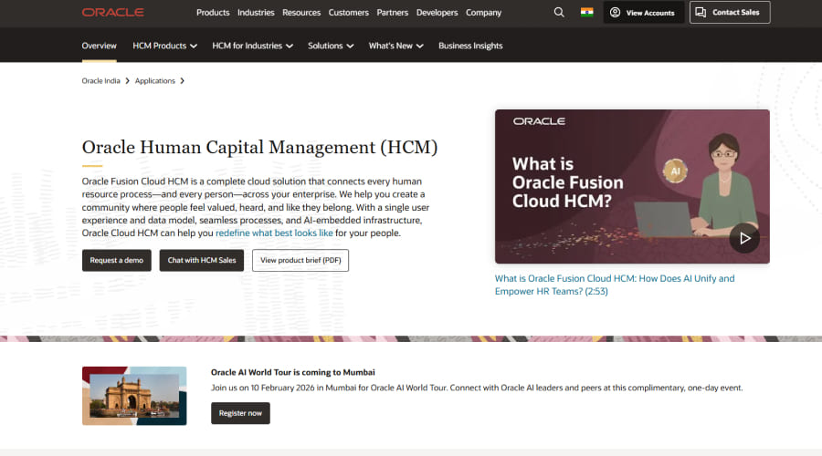This screenshot has width=822, height=456.
Task: Expand the Solutions dropdown
Action: pos(331,47)
